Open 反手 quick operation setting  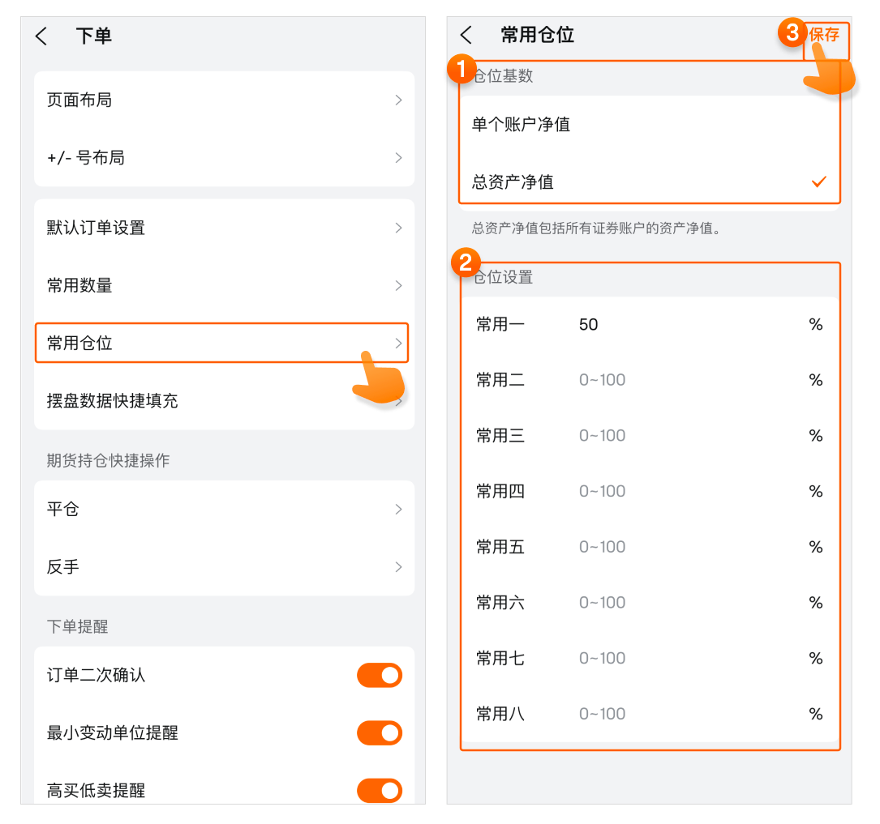(x=224, y=567)
